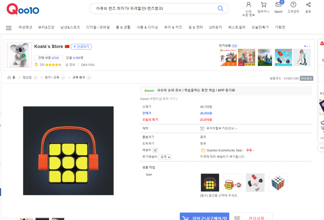Open the Q&A·FAQ link
Image resolution: width=324 pixels, height=220 pixels.
(x=88, y=65)
